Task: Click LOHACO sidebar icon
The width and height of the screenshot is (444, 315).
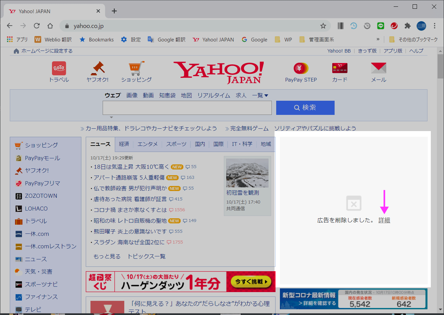Action: coord(19,209)
